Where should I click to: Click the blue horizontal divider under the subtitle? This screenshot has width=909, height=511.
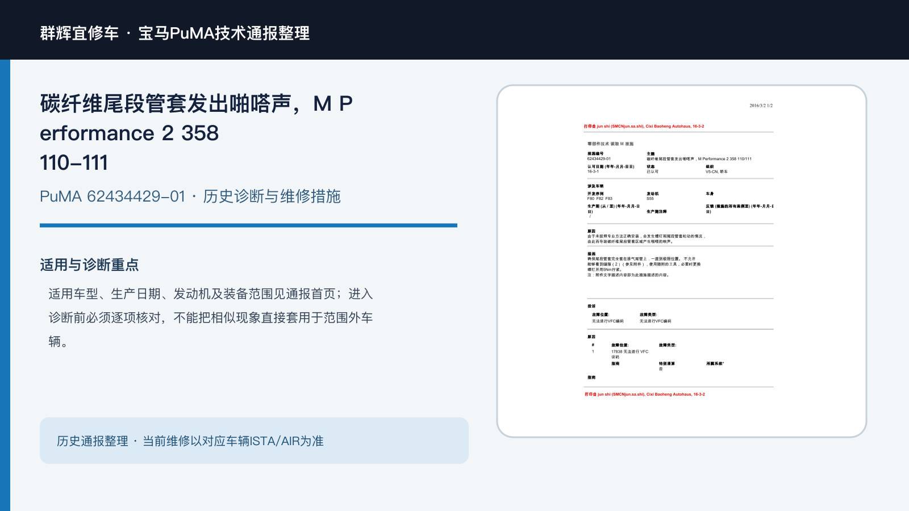point(248,225)
